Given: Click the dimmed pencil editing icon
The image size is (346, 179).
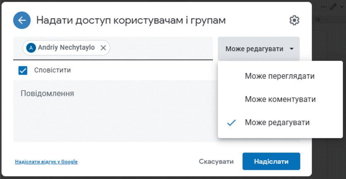Looking at the screenshot, I should (334, 7).
